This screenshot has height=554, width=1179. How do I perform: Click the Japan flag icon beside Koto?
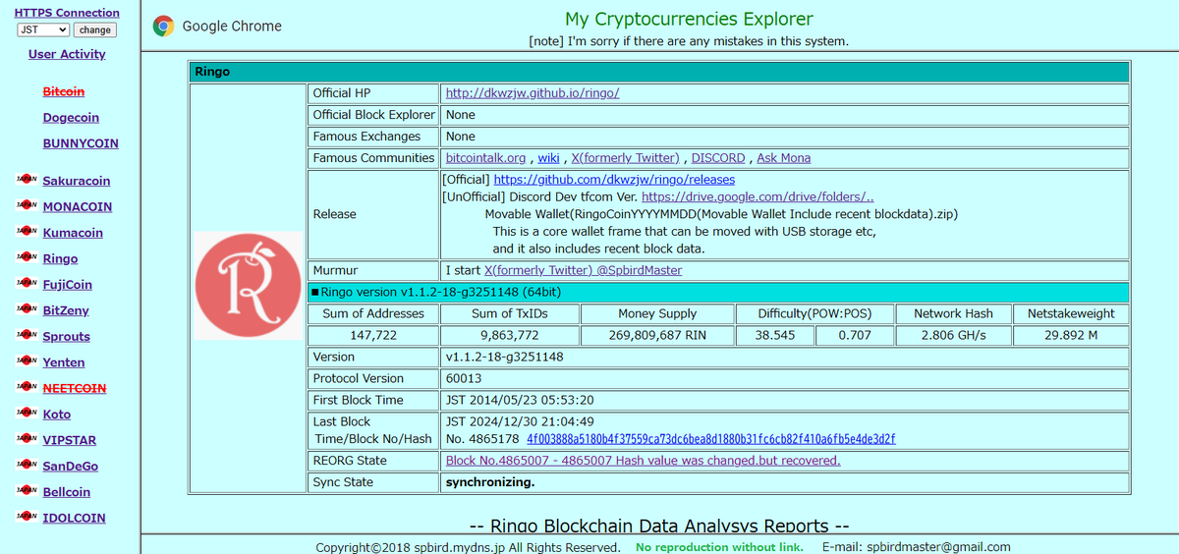pos(27,414)
